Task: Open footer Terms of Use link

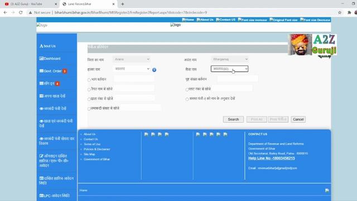Action: [92, 144]
